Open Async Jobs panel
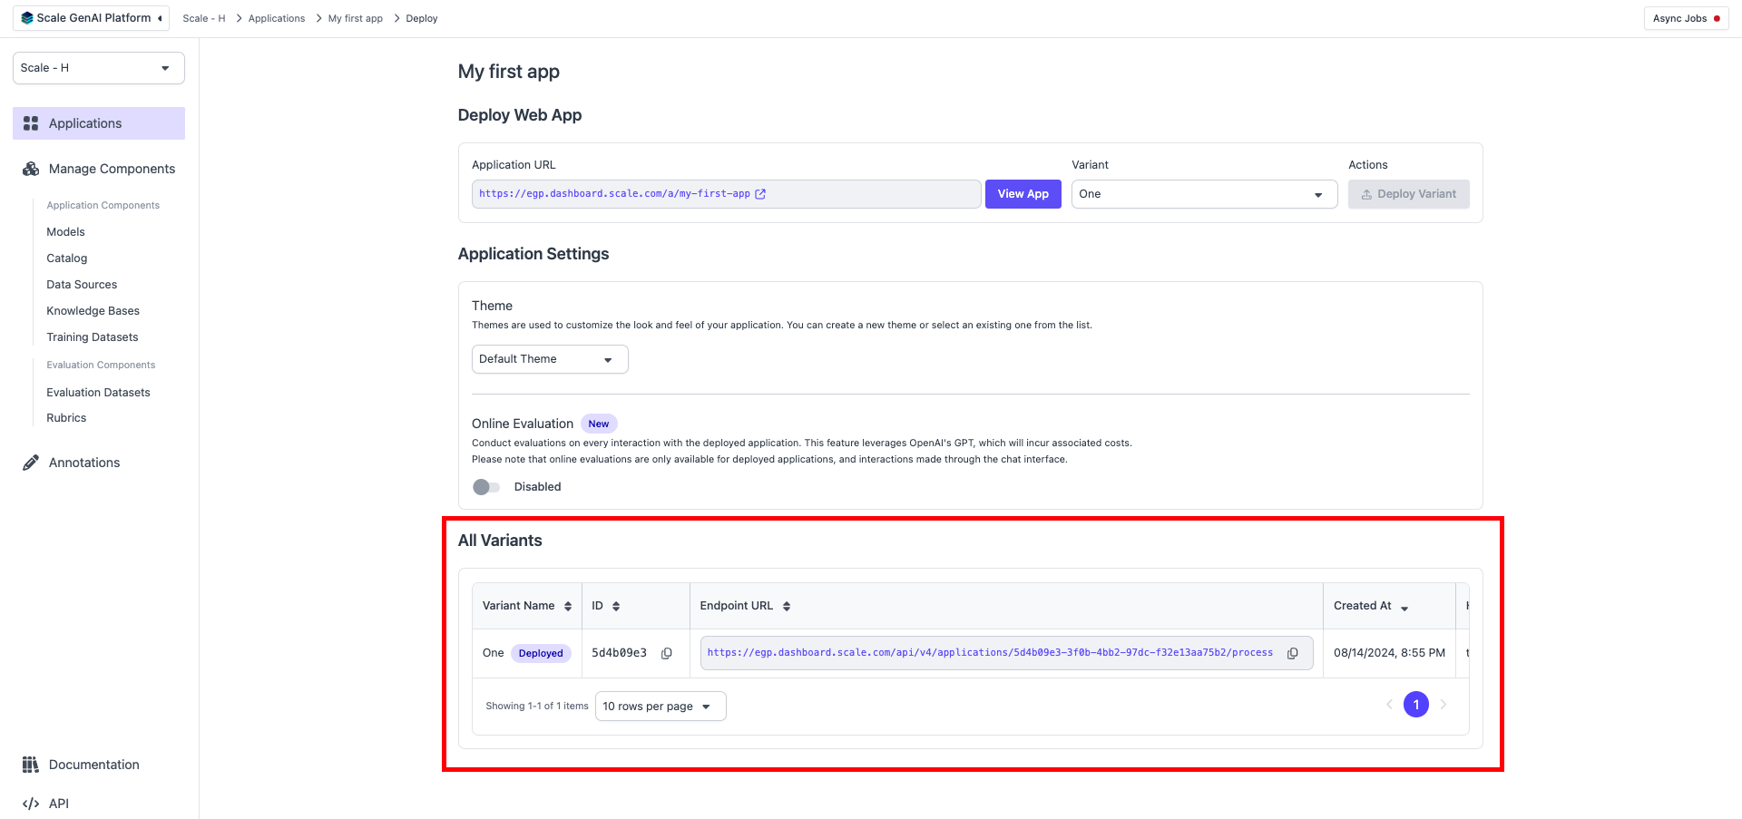 [1686, 18]
